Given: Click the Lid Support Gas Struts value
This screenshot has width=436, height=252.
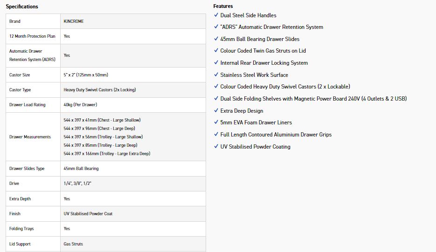Looking at the screenshot, I should (73, 244).
